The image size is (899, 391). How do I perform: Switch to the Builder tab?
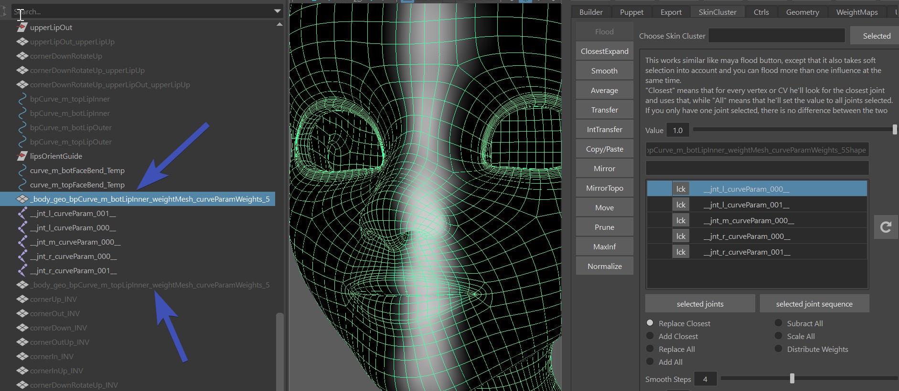click(591, 12)
